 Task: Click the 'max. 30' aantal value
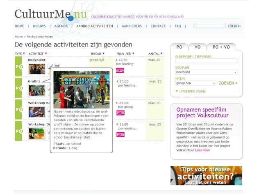(154, 103)
